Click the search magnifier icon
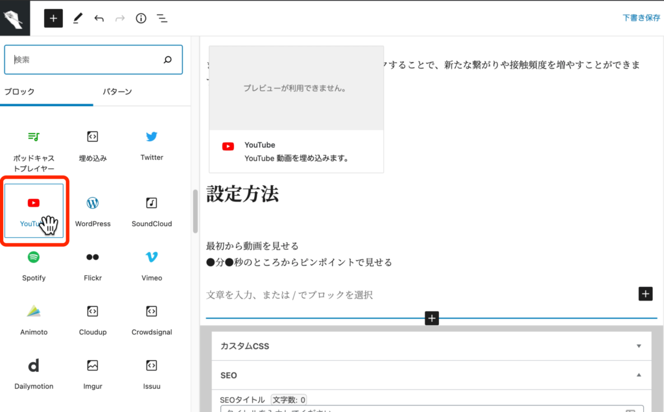The width and height of the screenshot is (664, 412). (168, 60)
